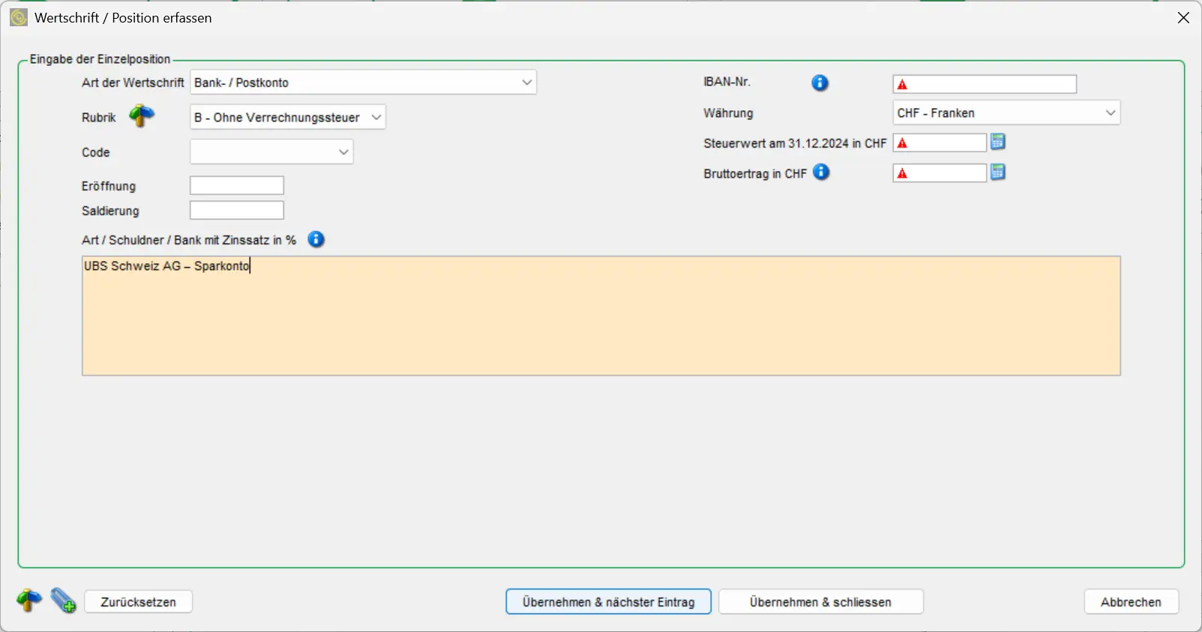This screenshot has height=632, width=1202.
Task: Click the app icon in the title bar
Action: point(19,17)
